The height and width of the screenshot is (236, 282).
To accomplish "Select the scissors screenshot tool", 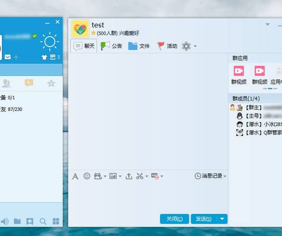I will [x=140, y=176].
